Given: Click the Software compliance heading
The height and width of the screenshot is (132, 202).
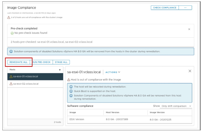Looking at the screenshot, I should point(80,106).
